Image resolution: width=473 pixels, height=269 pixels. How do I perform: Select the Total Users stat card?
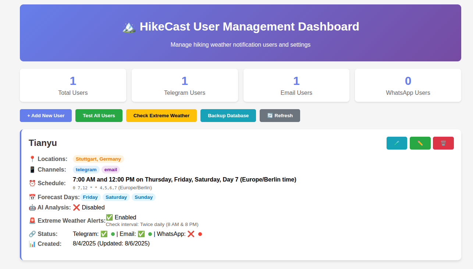(x=73, y=85)
